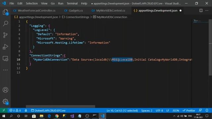
Task: Open the Terminal menu
Action: (72, 3)
